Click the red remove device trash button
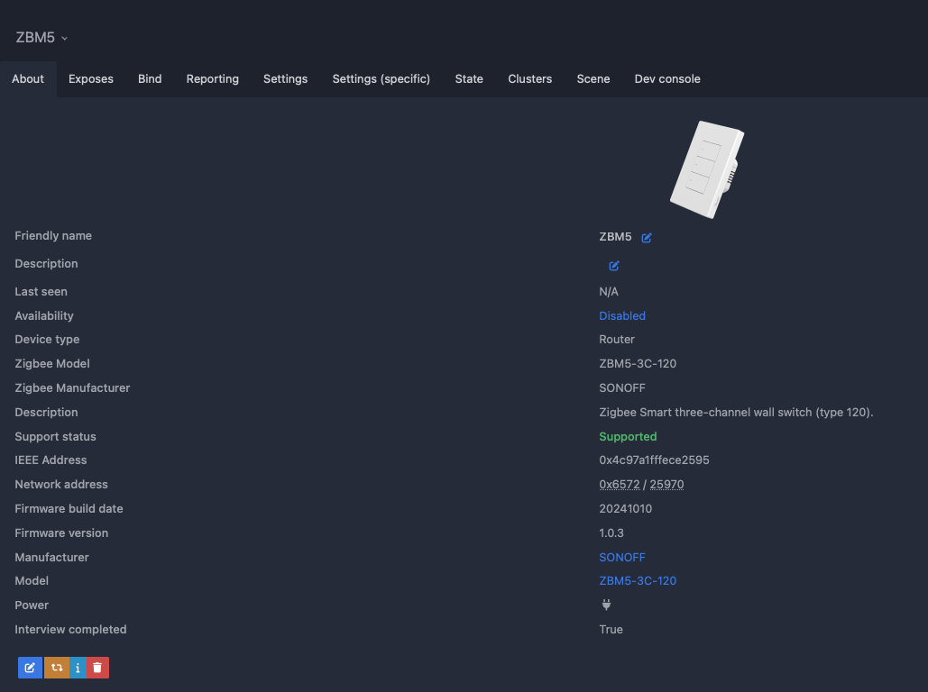 pyautogui.click(x=97, y=668)
